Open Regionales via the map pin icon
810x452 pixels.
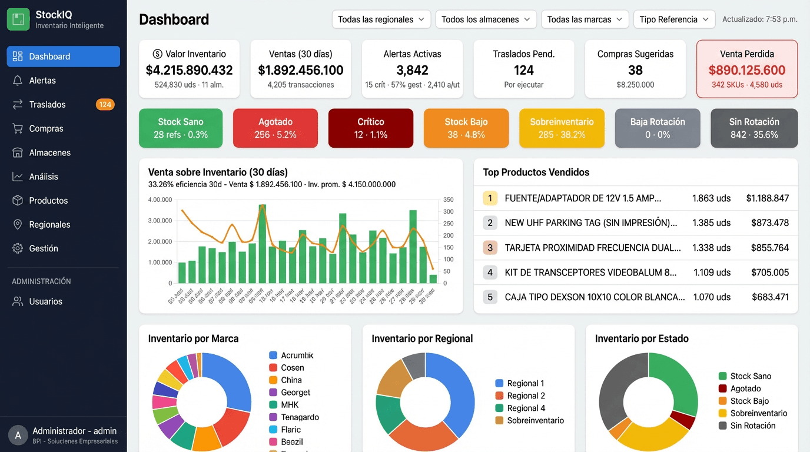click(18, 224)
